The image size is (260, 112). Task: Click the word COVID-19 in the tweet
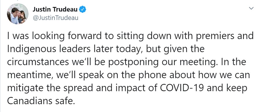[x=182, y=88]
